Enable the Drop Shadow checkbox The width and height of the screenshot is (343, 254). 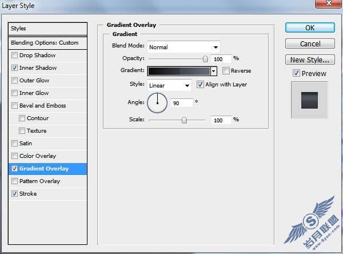(x=14, y=55)
